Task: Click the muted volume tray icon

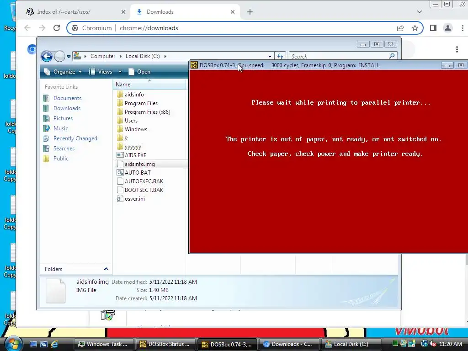Action: click(x=432, y=344)
